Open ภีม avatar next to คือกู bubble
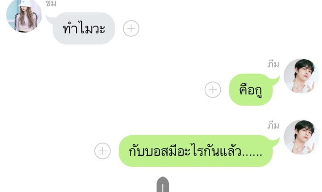This screenshot has width=322, height=192. (301, 76)
